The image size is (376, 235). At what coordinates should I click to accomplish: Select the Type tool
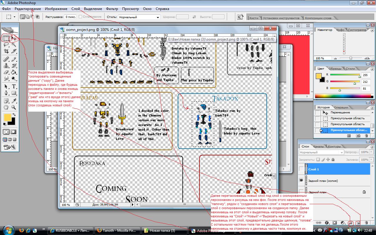(x=14, y=86)
